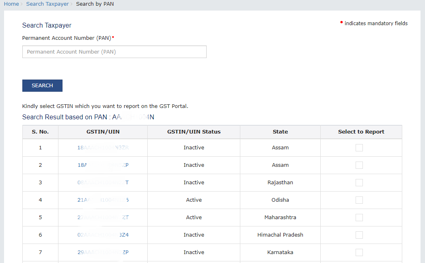
Task: Check the Rajasthan row's Select to Report box
Action: click(x=359, y=182)
